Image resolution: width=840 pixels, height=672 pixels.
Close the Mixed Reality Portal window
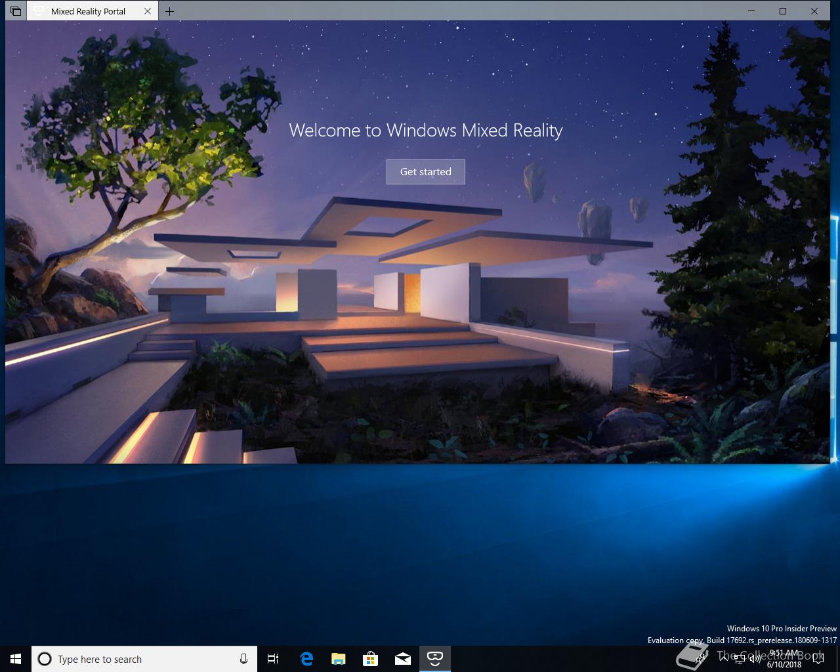click(x=814, y=11)
